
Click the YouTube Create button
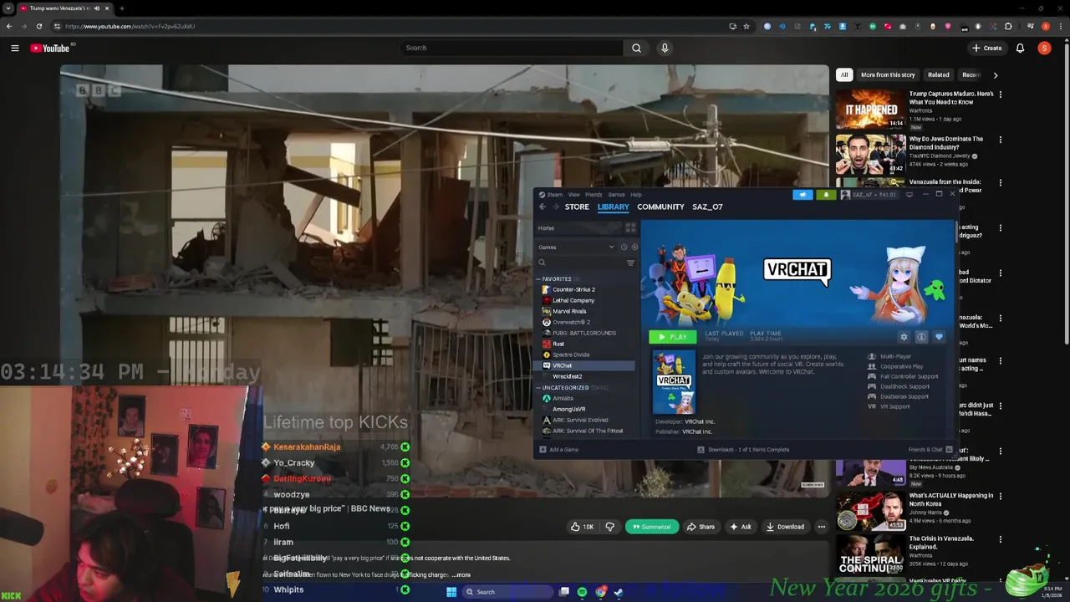987,48
